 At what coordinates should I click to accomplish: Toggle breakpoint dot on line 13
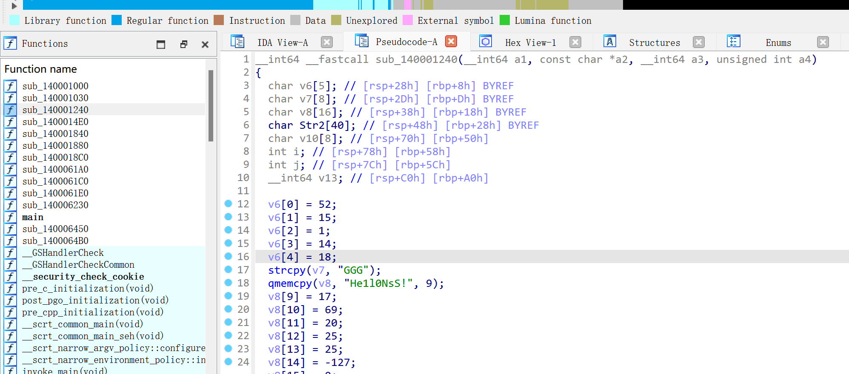point(228,217)
